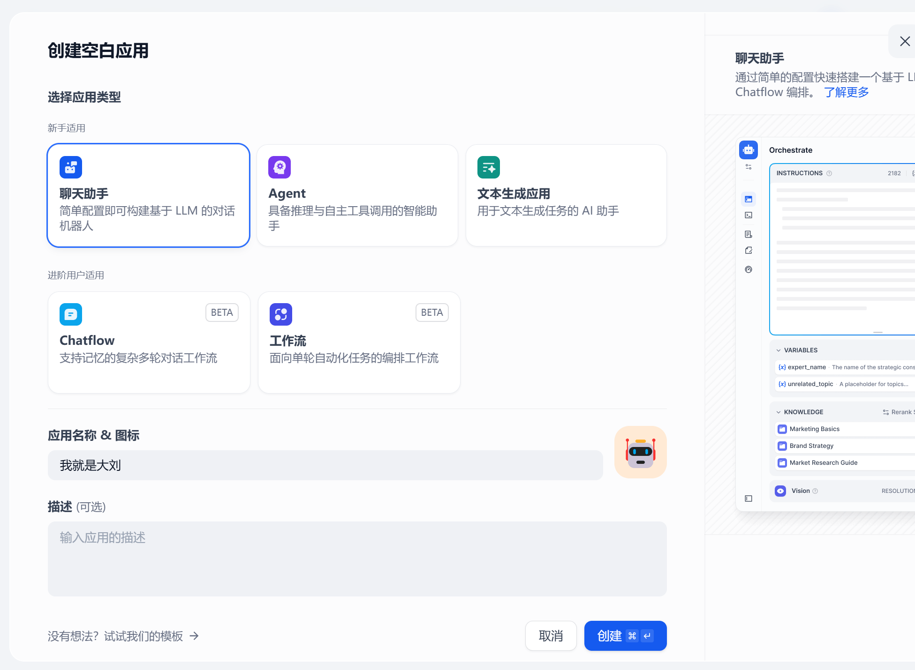Click the 聊天助手 chatbot icon

71,167
